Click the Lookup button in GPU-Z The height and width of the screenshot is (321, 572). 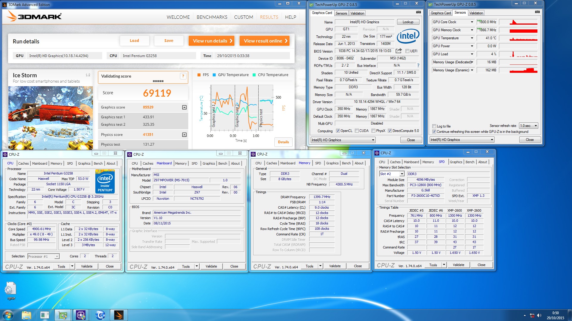[408, 22]
